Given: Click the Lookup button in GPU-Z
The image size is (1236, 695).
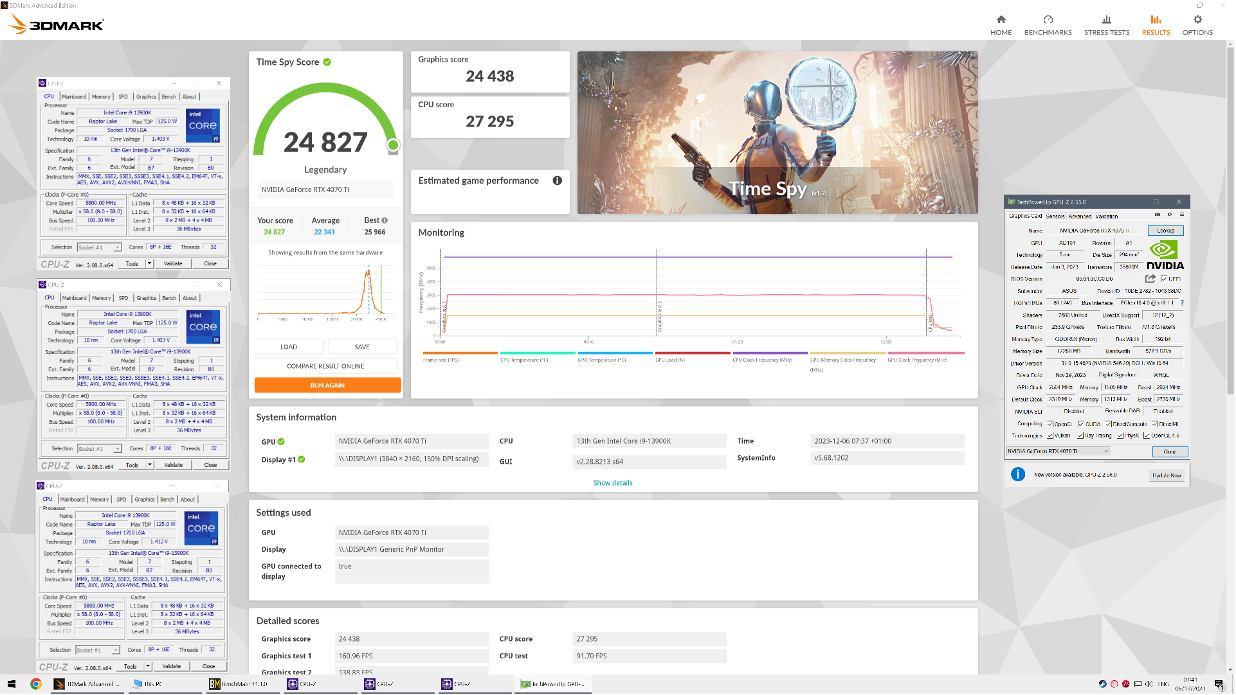Looking at the screenshot, I should [1167, 231].
